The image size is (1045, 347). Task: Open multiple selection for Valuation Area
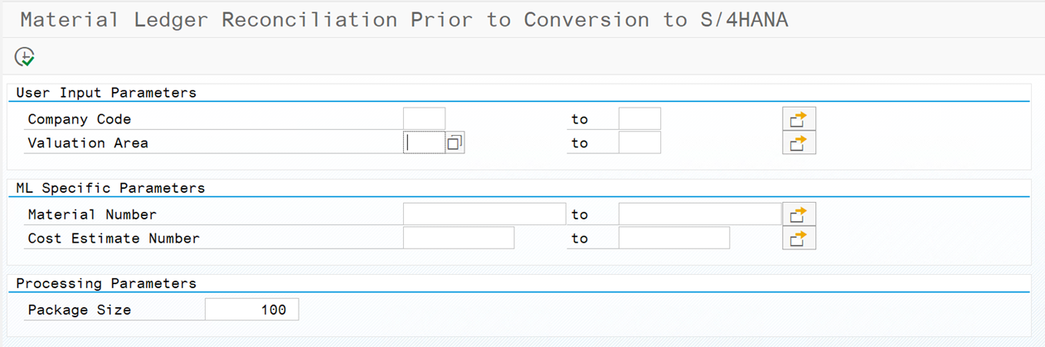(x=799, y=143)
